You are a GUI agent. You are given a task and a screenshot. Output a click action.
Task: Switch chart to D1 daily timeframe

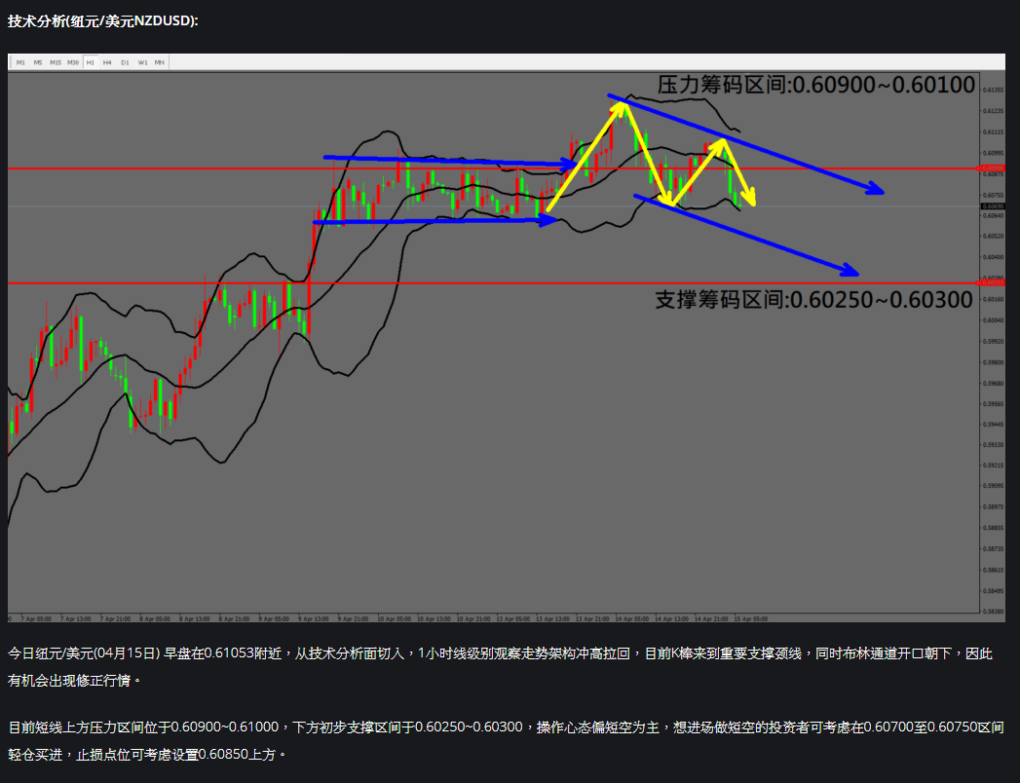(x=125, y=62)
